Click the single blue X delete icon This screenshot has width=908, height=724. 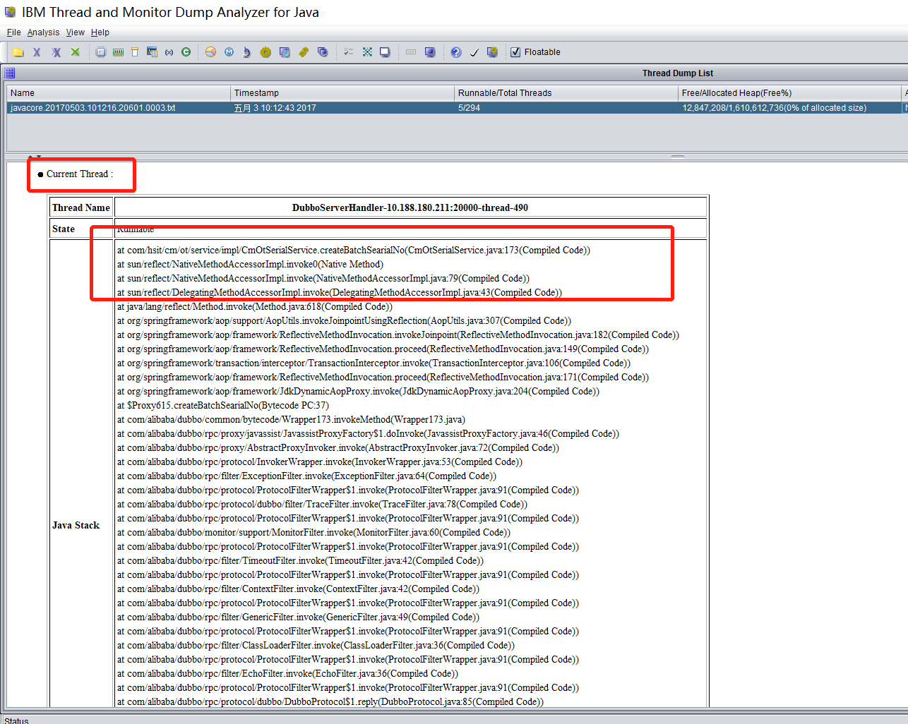coord(37,52)
